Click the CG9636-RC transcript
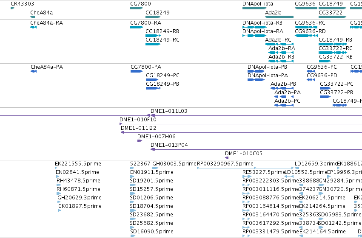Viewport: 362px width, 238px height. 306,27
